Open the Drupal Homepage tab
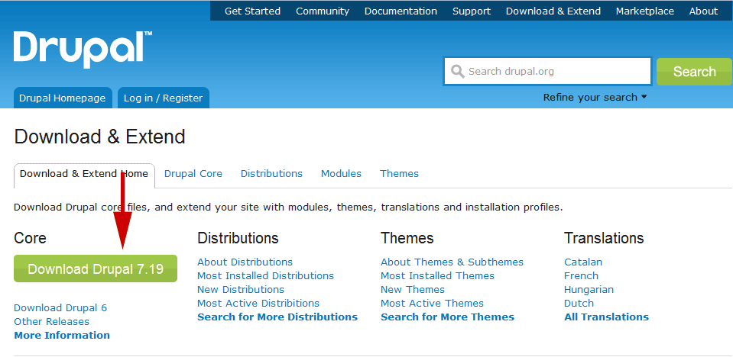This screenshot has height=357, width=733. (x=63, y=98)
